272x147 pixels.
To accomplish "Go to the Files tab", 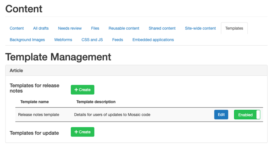I will pos(95,28).
